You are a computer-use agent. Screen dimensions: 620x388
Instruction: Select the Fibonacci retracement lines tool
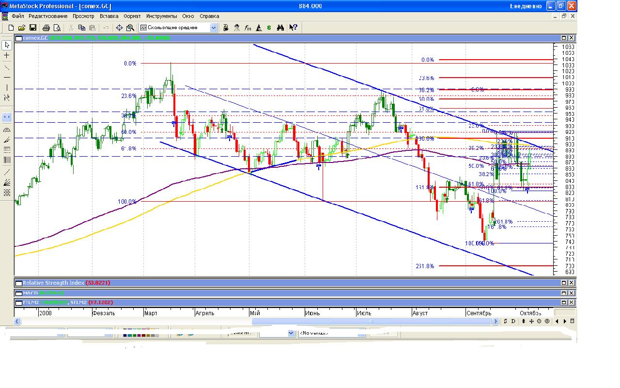7,150
